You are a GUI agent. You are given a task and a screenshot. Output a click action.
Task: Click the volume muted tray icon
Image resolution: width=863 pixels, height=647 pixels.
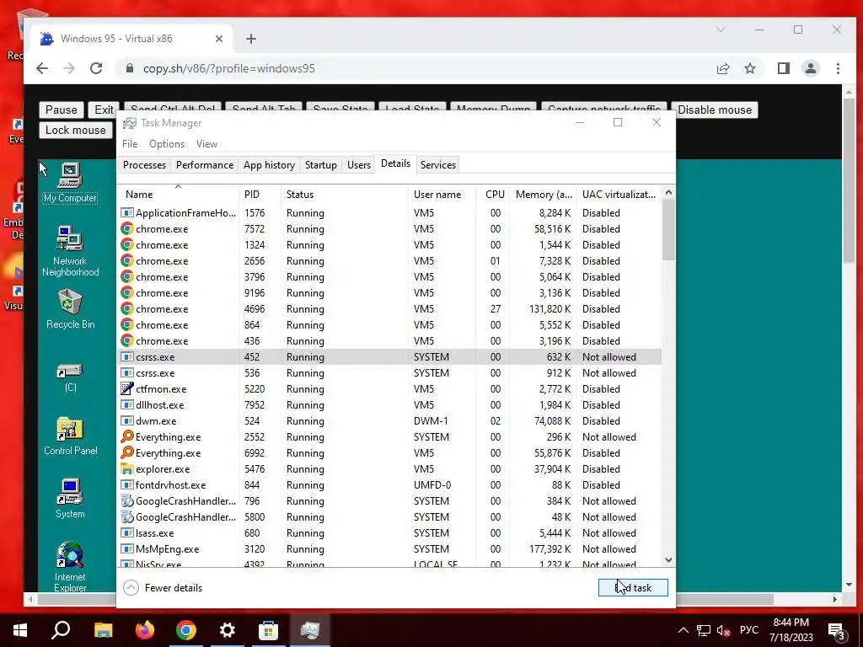pos(724,630)
